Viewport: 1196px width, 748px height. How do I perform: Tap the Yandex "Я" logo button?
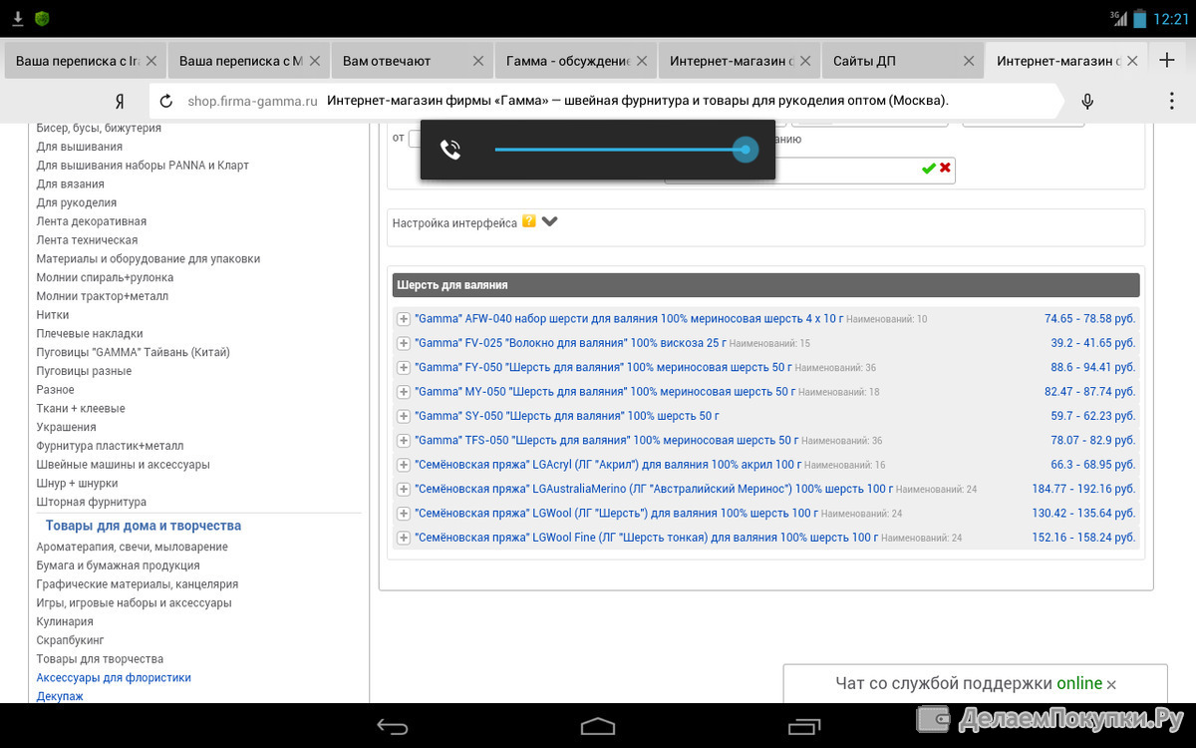[x=120, y=101]
